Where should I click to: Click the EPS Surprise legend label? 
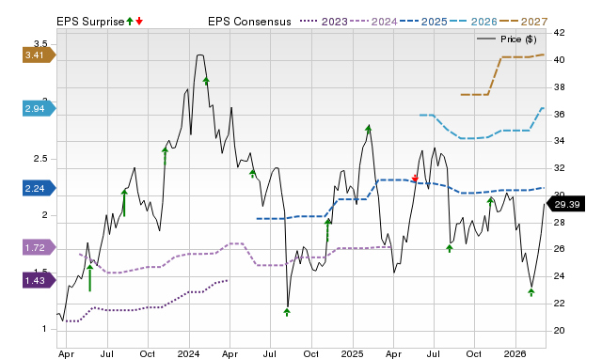click(x=90, y=22)
